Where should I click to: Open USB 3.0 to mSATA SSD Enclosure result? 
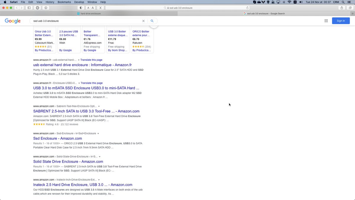[x=86, y=88]
